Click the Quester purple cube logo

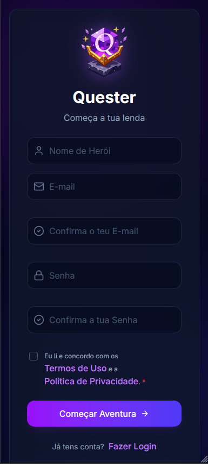104,52
